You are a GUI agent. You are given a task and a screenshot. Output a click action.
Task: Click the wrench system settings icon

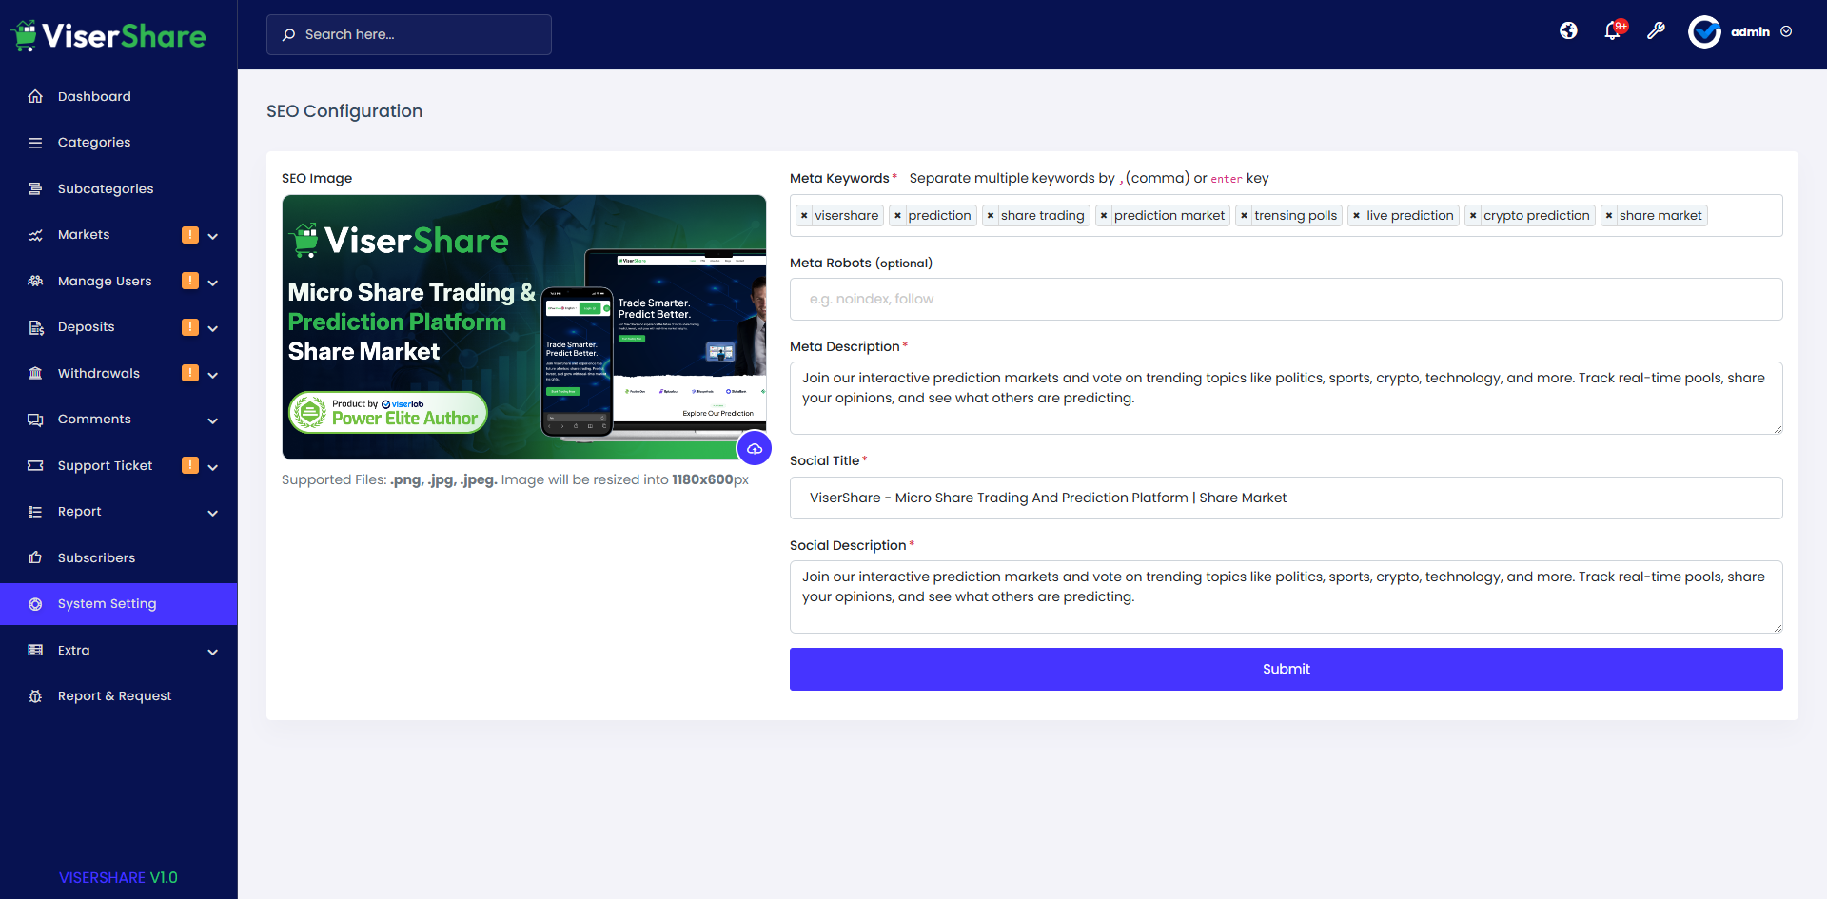pos(1657,31)
